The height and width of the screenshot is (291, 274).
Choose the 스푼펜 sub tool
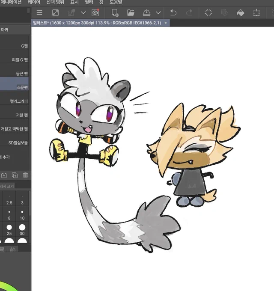14,84
